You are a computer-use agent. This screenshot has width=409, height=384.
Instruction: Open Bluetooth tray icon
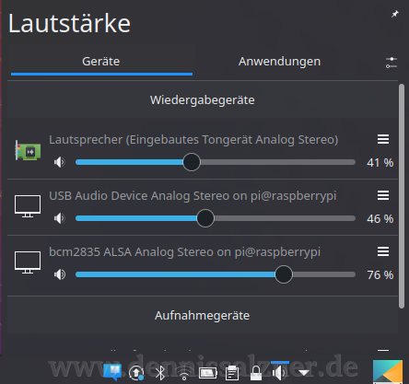tap(160, 373)
